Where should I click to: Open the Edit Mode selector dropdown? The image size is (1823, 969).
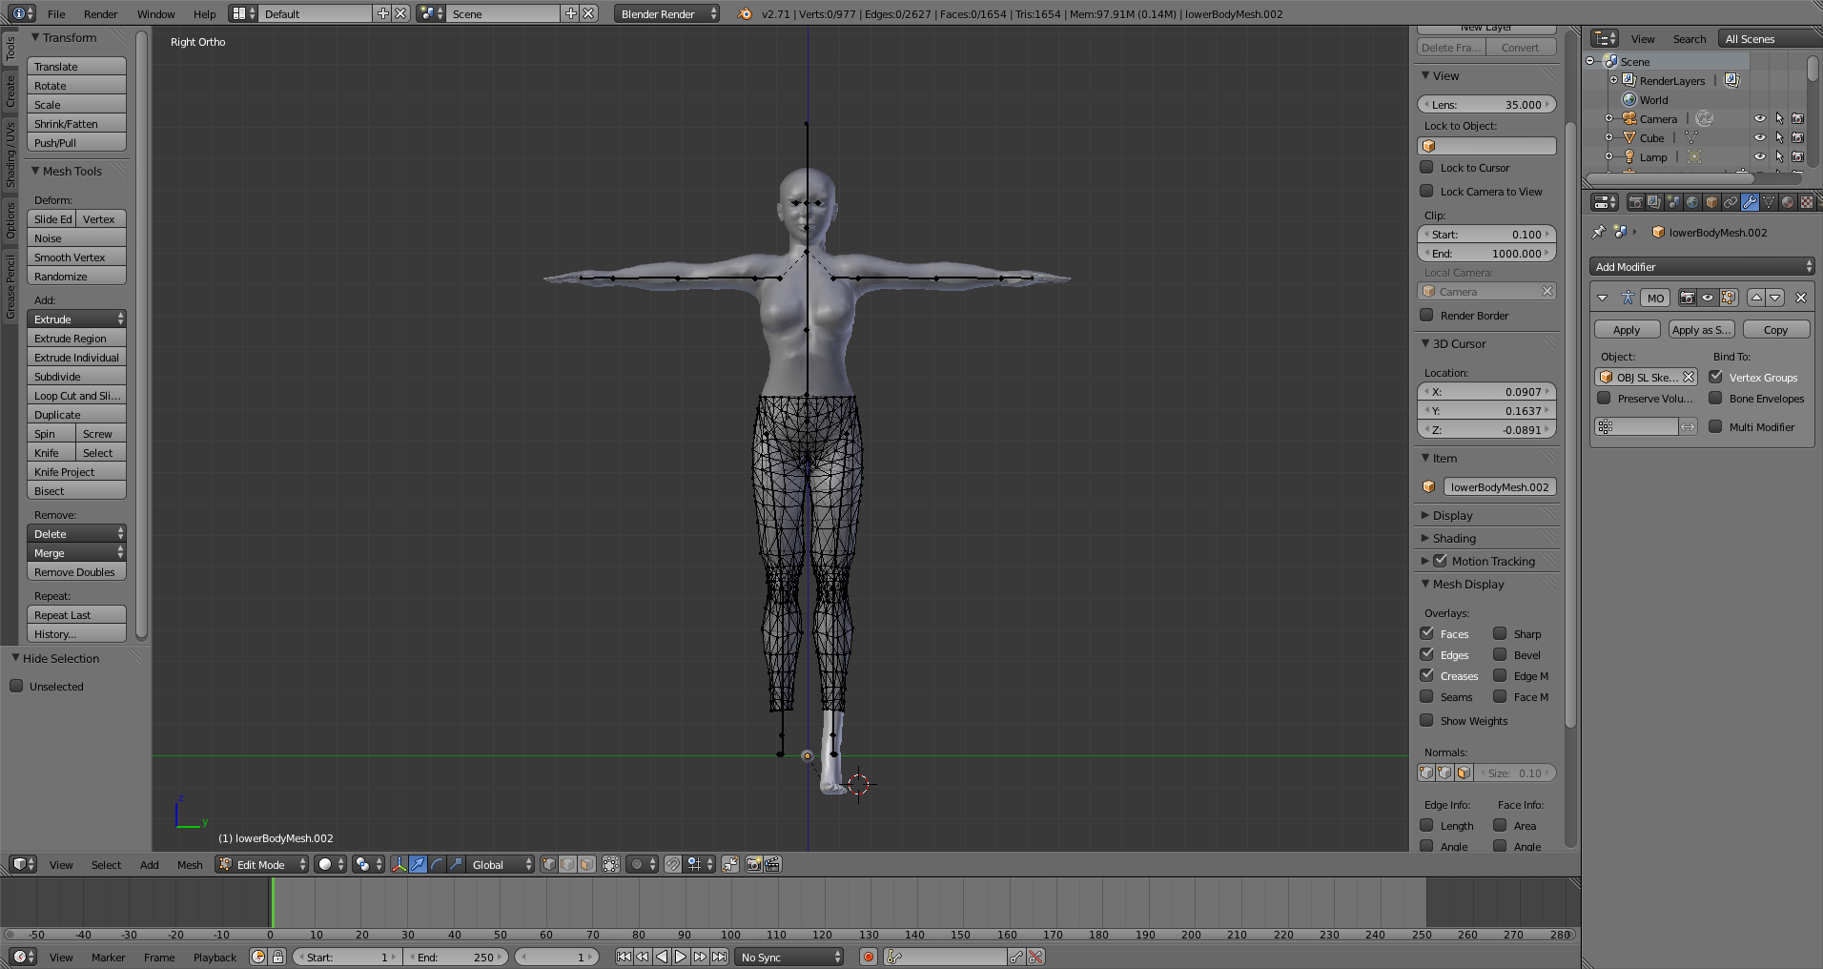(261, 864)
